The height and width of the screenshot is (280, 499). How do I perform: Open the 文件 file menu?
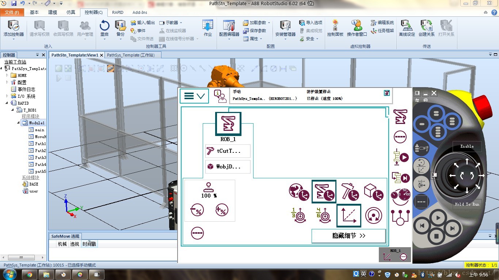click(12, 12)
